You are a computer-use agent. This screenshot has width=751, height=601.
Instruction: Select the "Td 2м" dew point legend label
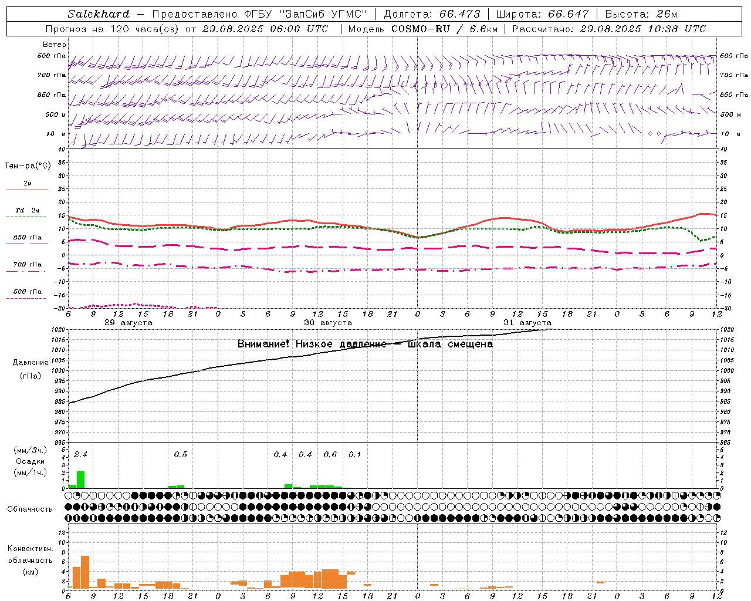click(27, 210)
